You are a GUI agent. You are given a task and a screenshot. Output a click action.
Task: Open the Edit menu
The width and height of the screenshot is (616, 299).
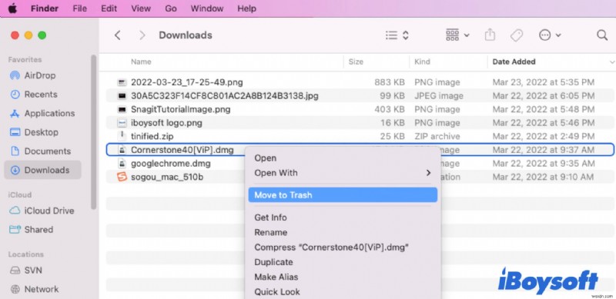(x=109, y=8)
